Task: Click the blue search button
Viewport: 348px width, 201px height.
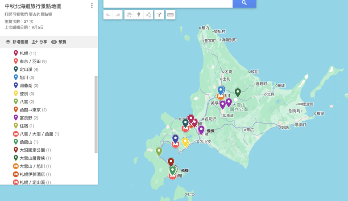Action: pyautogui.click(x=244, y=3)
